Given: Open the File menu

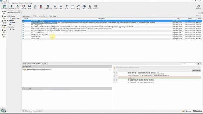Looking at the screenshot, I should (2, 3).
